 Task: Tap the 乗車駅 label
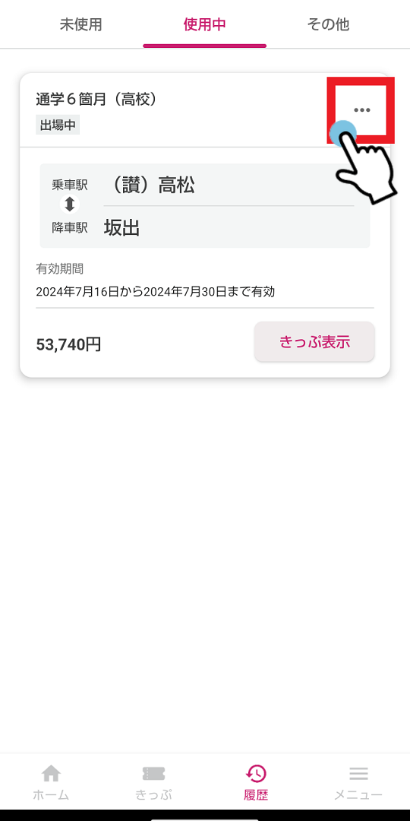(70, 185)
